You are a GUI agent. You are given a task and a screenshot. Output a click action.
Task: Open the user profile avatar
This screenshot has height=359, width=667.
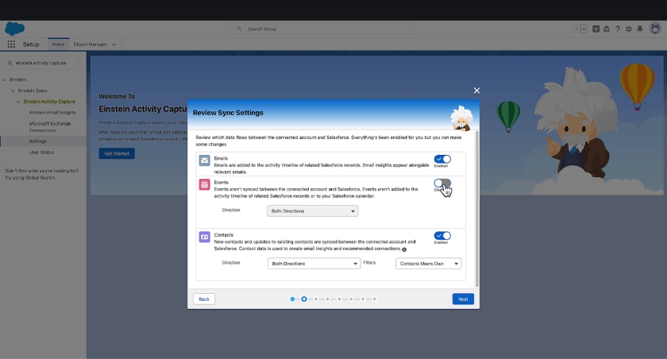click(x=655, y=29)
